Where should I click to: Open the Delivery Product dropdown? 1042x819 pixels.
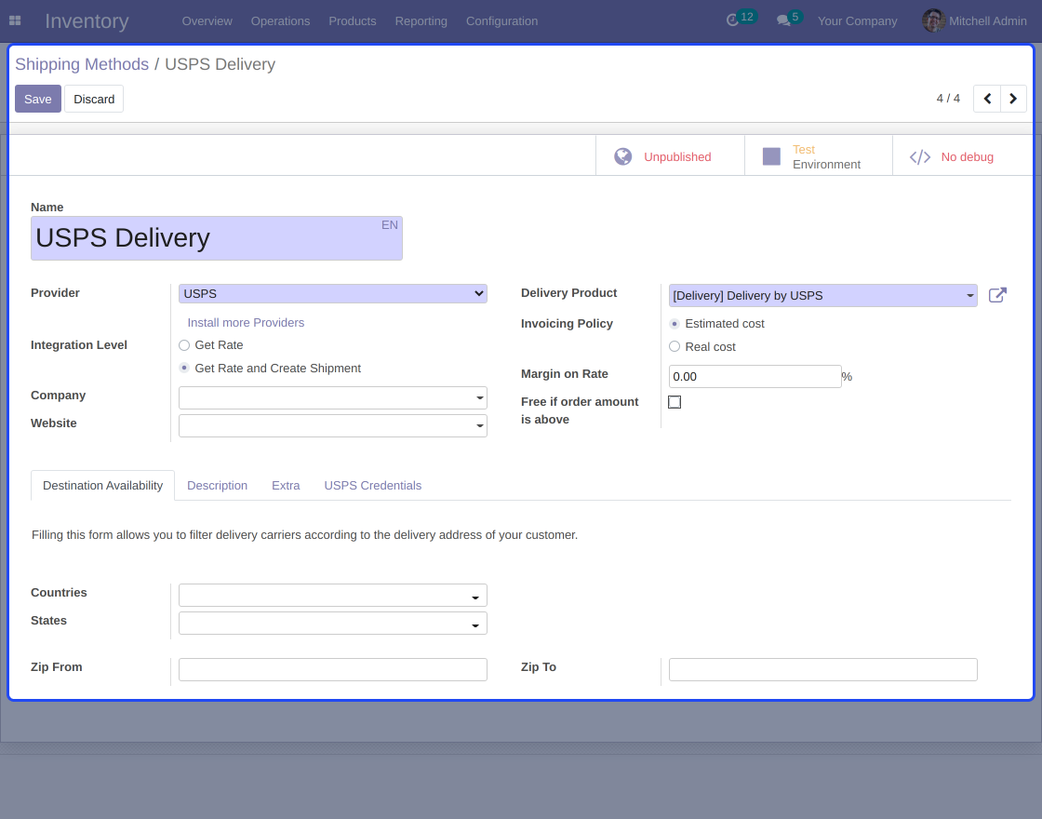tap(822, 295)
